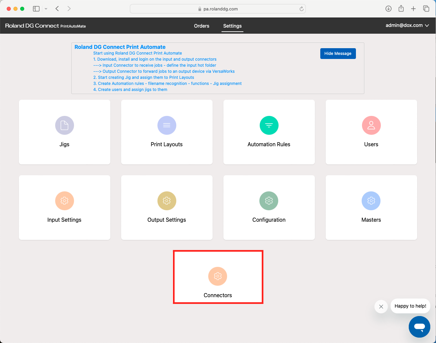Open the blue chat support bubble

click(419, 326)
